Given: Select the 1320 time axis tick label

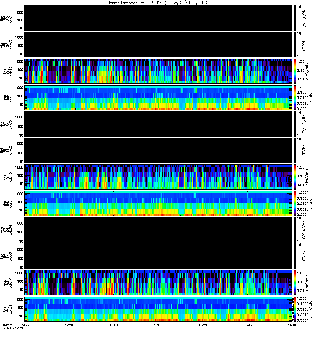Looking at the screenshot, I should [x=203, y=325].
